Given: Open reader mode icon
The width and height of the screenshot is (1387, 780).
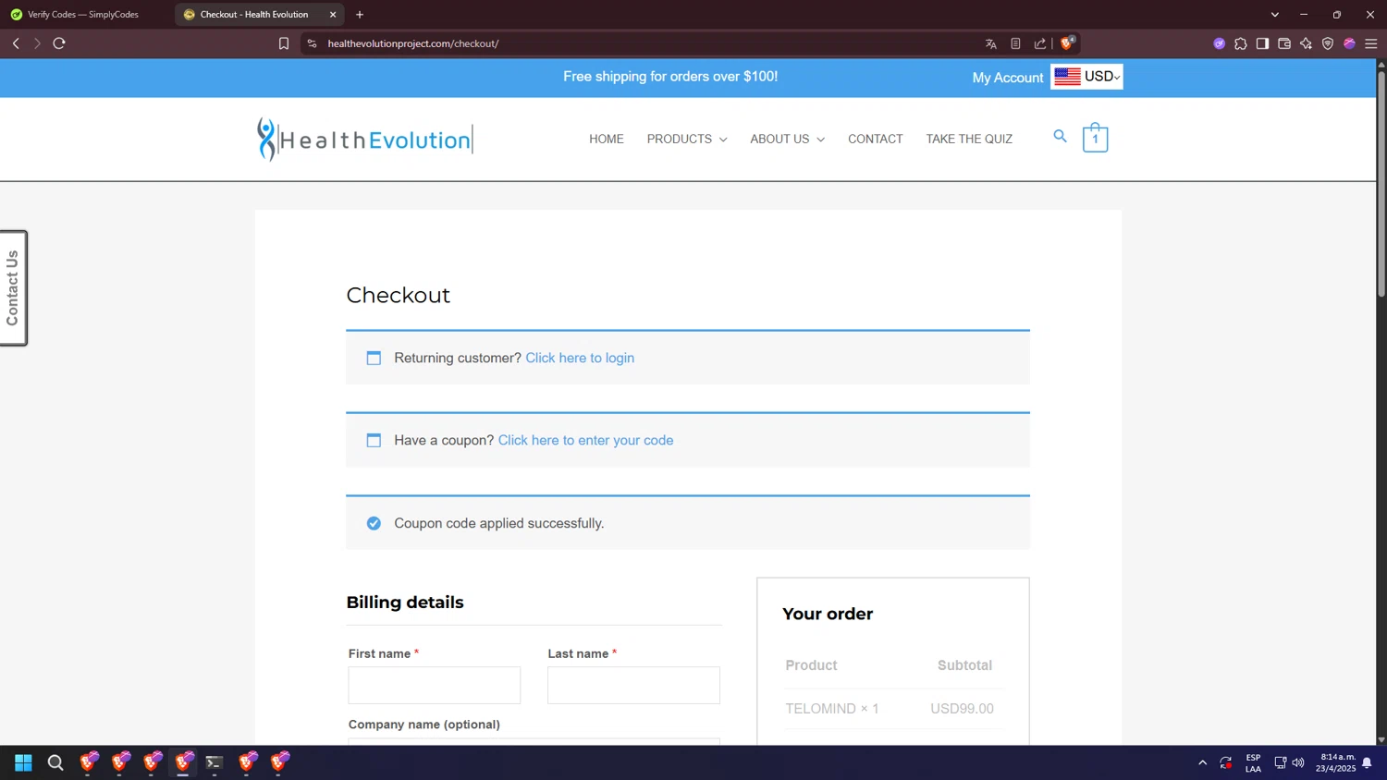Looking at the screenshot, I should 1015,43.
